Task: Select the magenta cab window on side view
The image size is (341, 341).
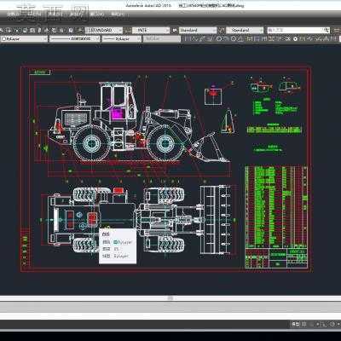Action: [x=117, y=113]
